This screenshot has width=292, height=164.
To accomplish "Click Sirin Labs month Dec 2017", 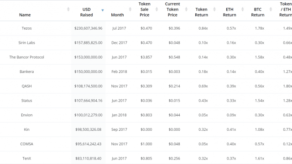I will [x=119, y=43].
